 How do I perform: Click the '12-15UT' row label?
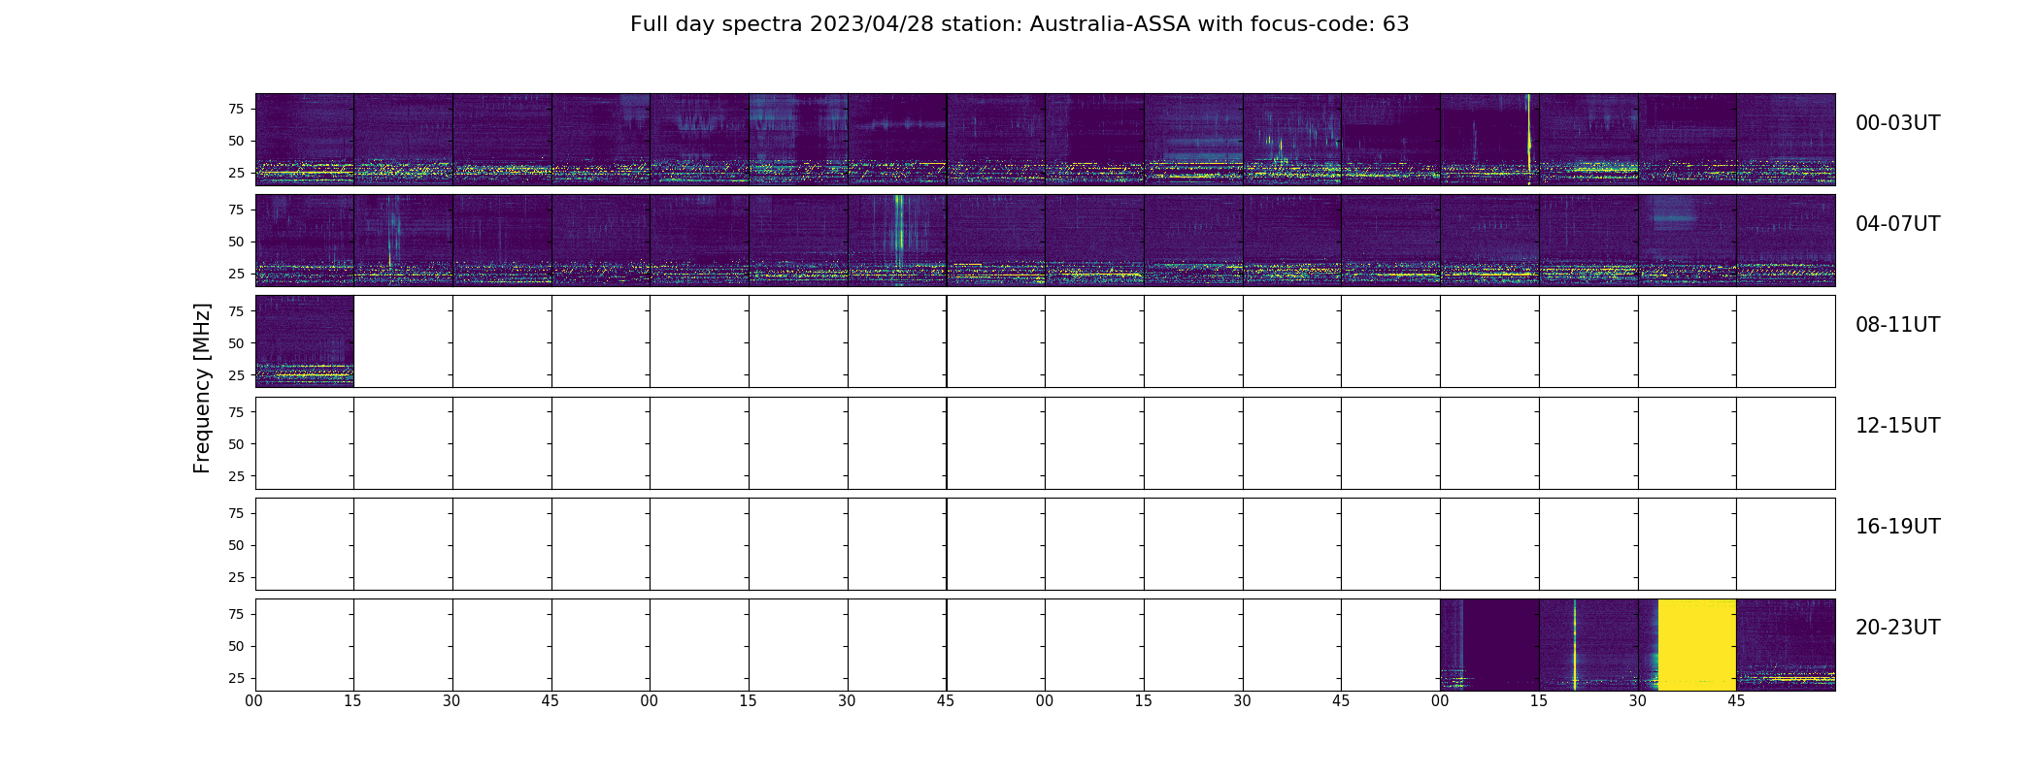[1897, 426]
